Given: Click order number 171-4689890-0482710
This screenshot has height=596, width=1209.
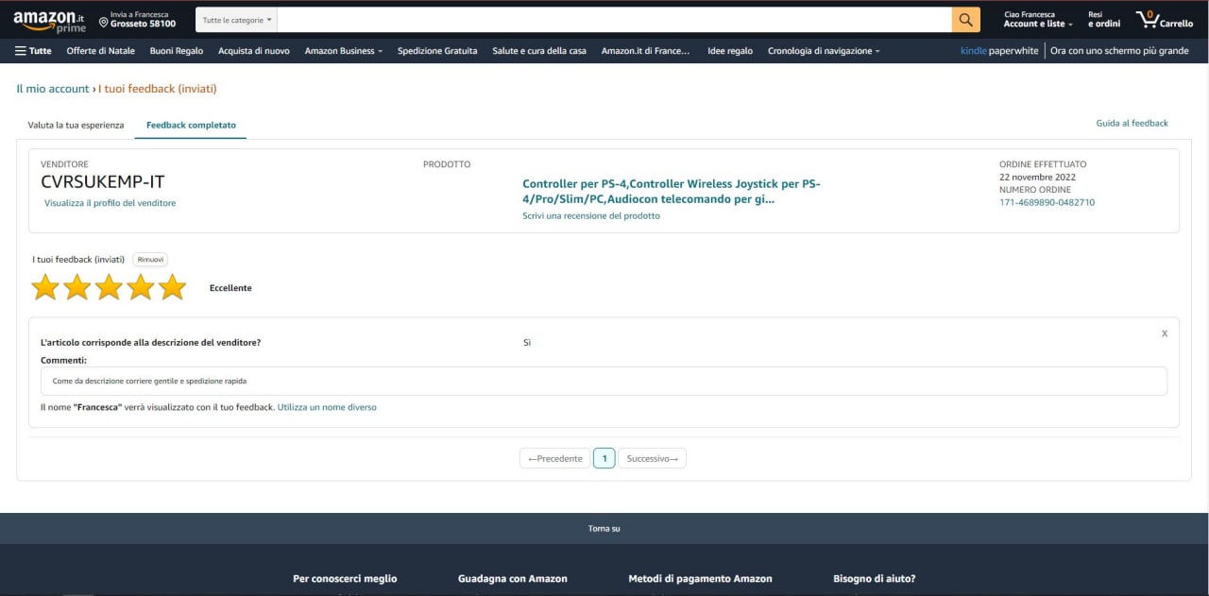Looking at the screenshot, I should [x=1047, y=202].
